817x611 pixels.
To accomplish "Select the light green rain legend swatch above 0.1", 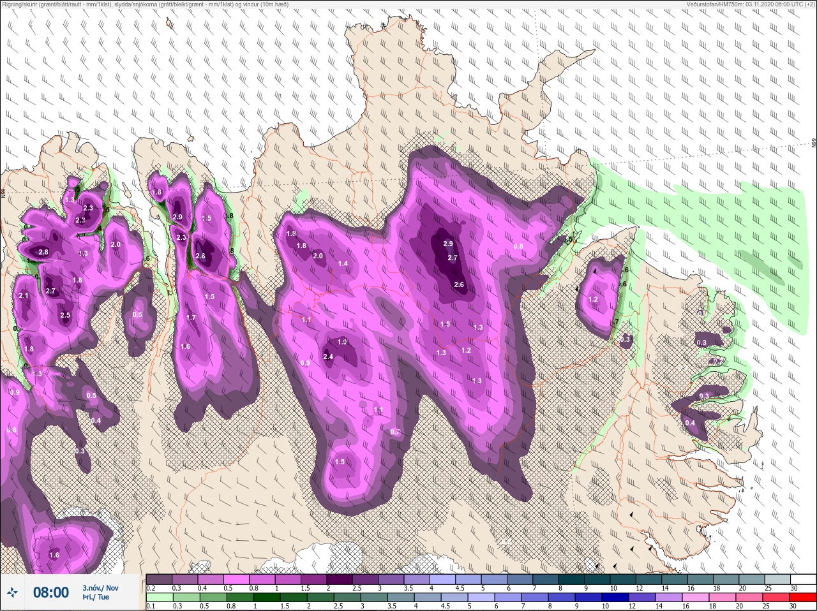I will coord(159,598).
